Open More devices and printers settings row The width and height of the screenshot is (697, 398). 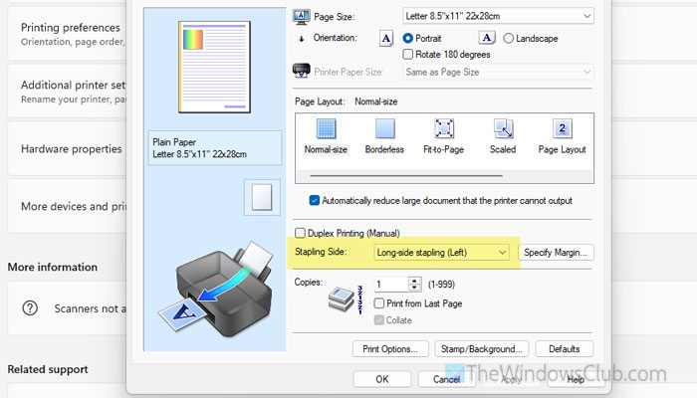(67, 206)
